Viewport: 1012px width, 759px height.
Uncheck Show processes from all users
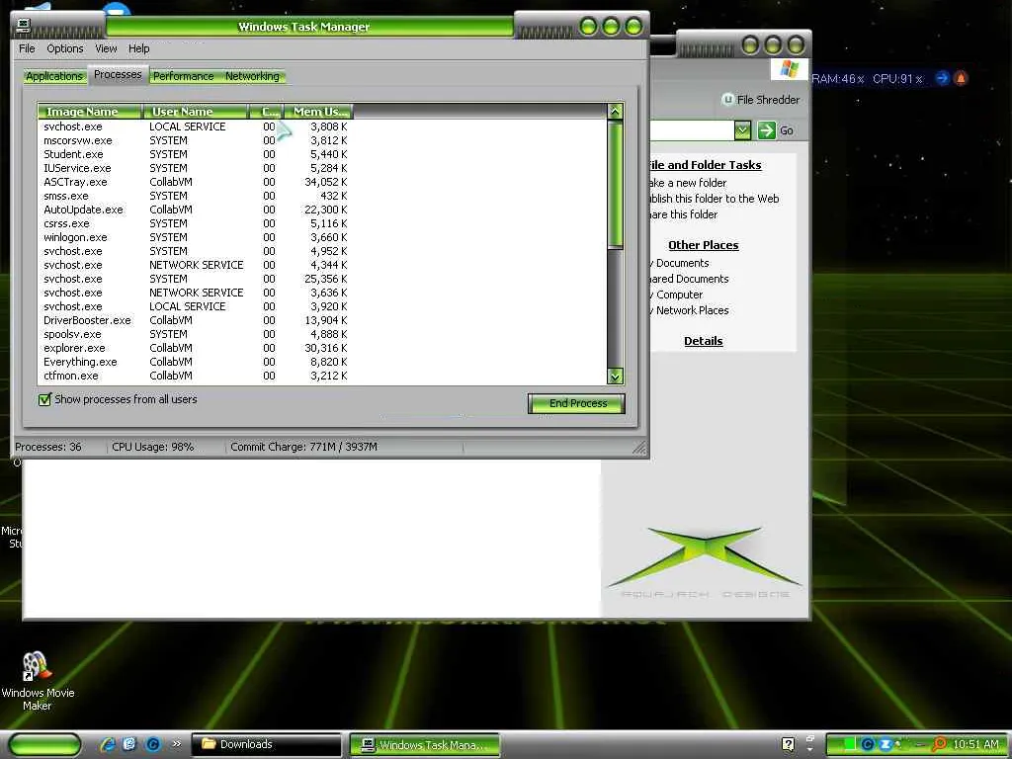[44, 399]
